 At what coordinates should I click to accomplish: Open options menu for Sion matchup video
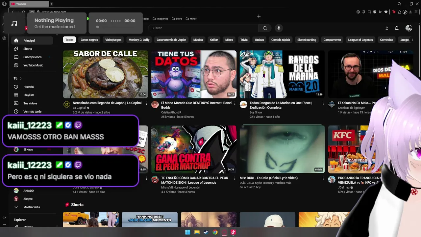[235, 178]
